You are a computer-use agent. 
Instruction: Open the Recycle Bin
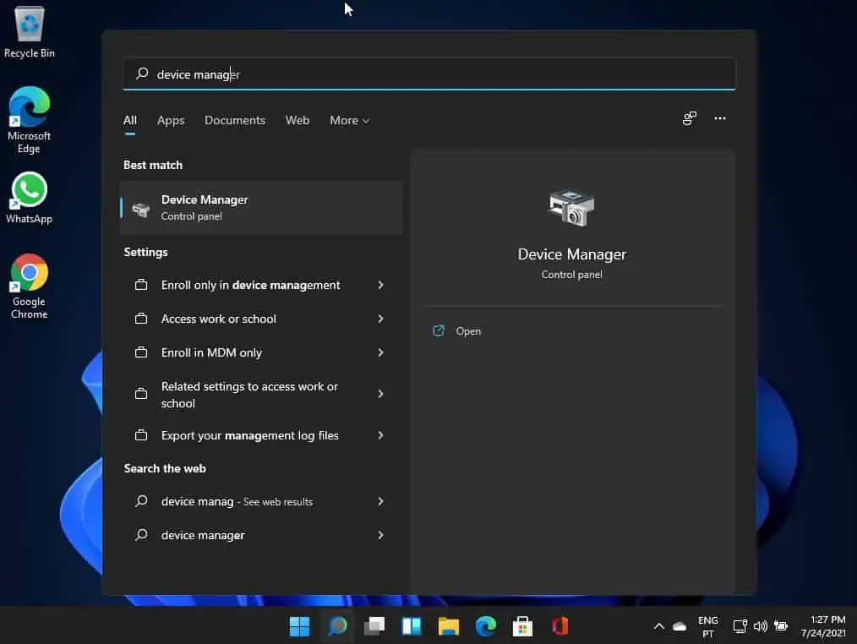pos(29,25)
